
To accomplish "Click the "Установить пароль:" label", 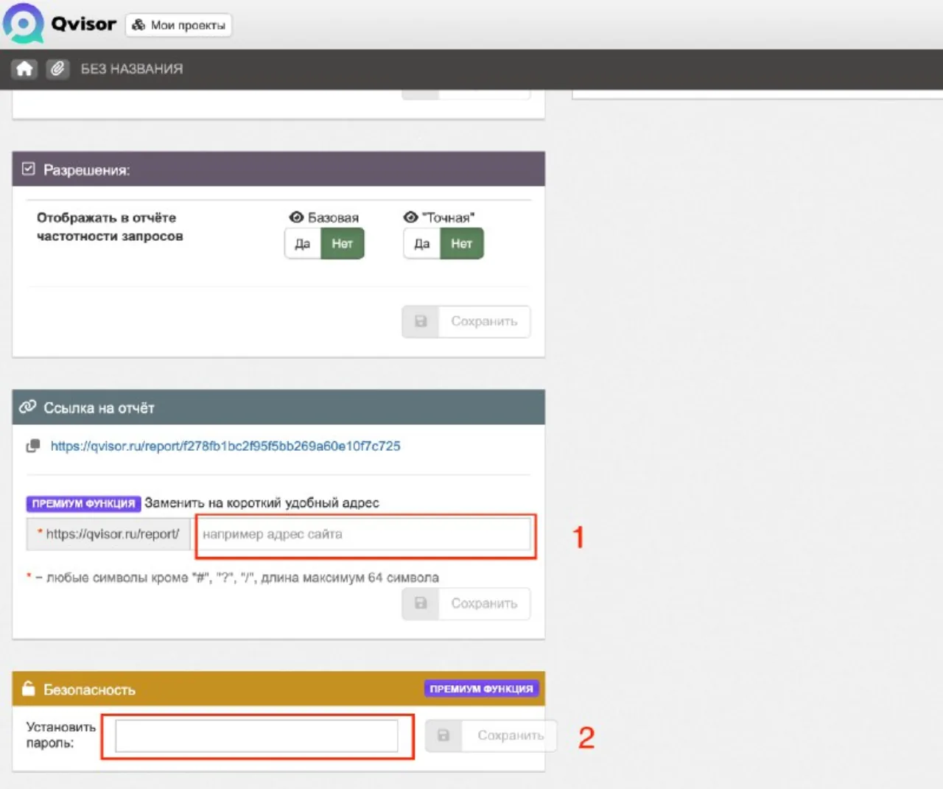I will [x=61, y=735].
